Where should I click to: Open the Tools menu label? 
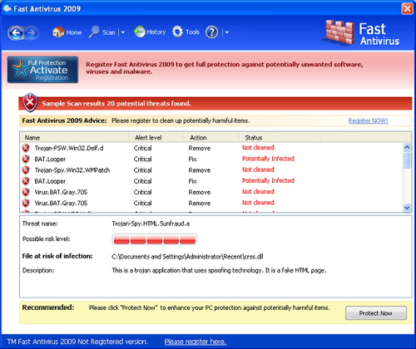point(192,32)
